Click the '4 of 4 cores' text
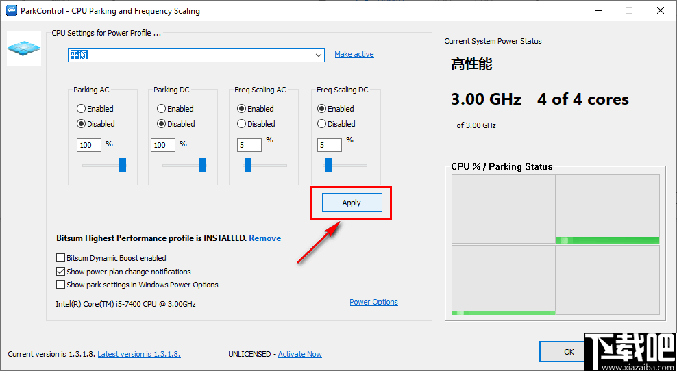Image resolution: width=677 pixels, height=371 pixels. [x=583, y=100]
